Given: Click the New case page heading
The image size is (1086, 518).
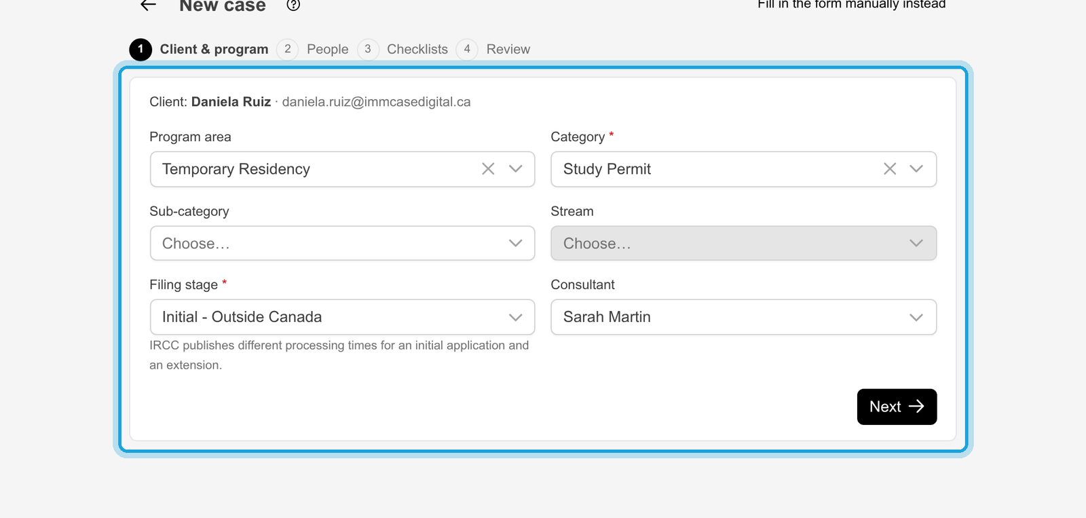Looking at the screenshot, I should point(223,5).
